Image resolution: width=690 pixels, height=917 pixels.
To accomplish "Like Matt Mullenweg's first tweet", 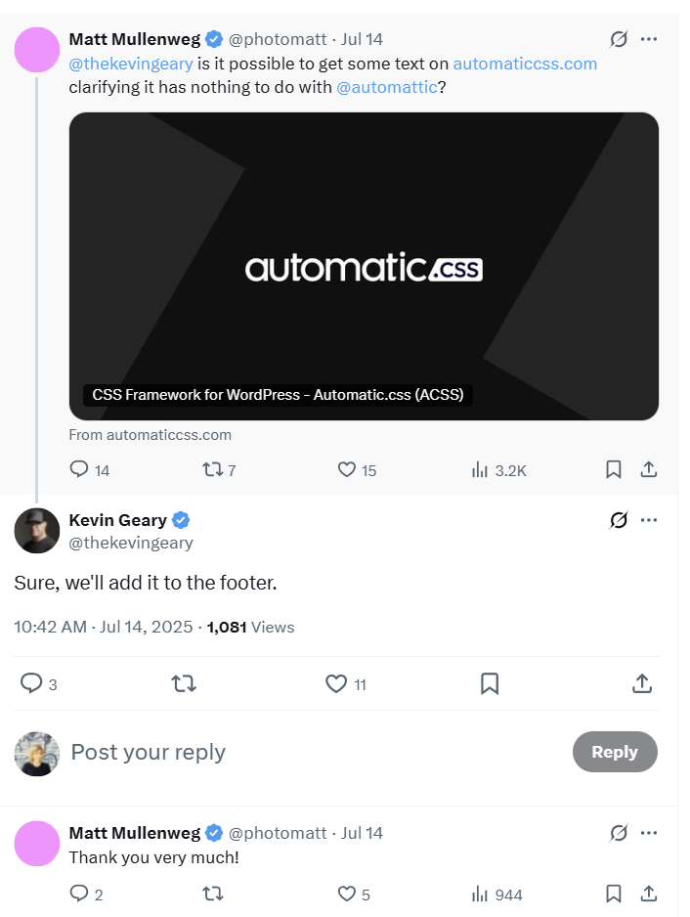I will pos(347,469).
